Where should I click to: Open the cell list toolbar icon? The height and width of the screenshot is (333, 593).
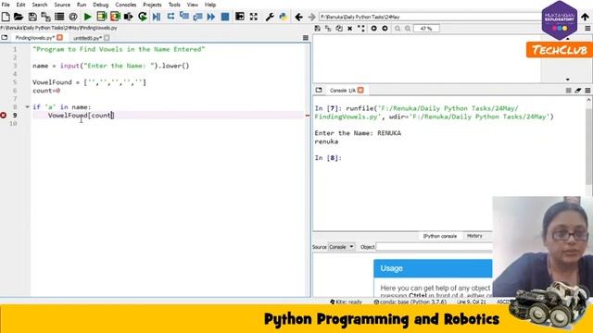click(x=59, y=17)
